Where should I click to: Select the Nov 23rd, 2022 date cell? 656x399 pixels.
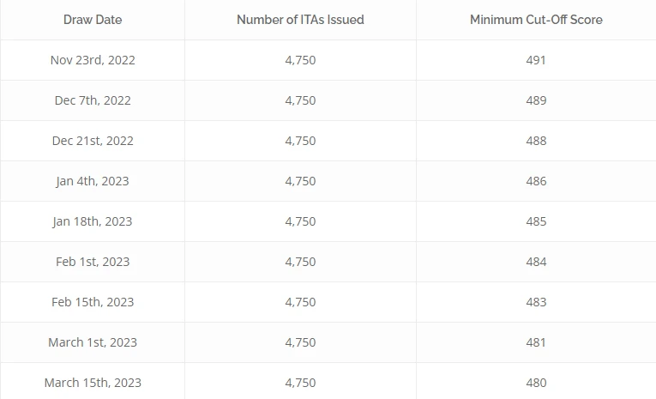[x=93, y=60]
